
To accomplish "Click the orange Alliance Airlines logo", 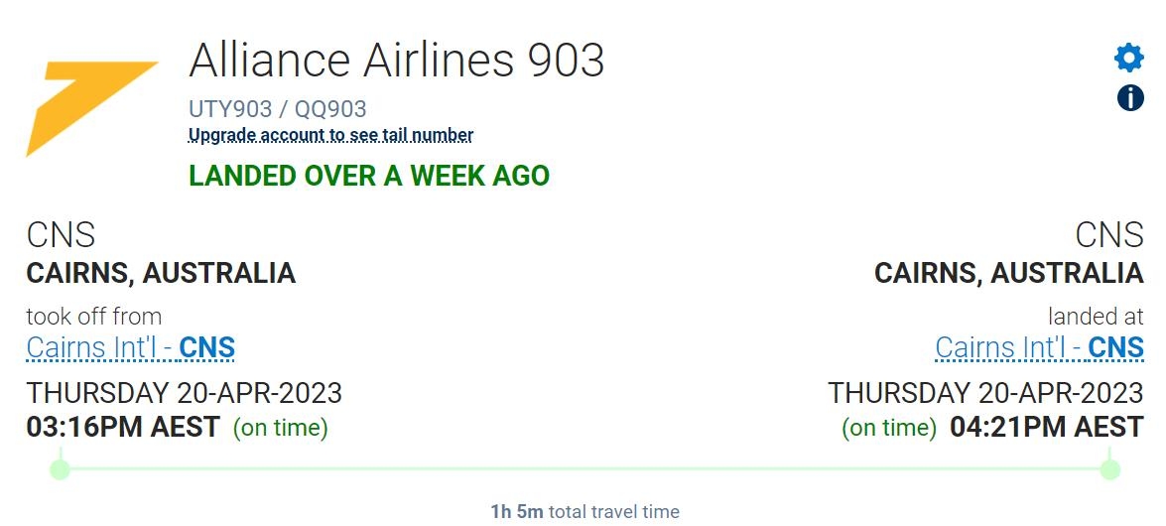I will (x=91, y=108).
